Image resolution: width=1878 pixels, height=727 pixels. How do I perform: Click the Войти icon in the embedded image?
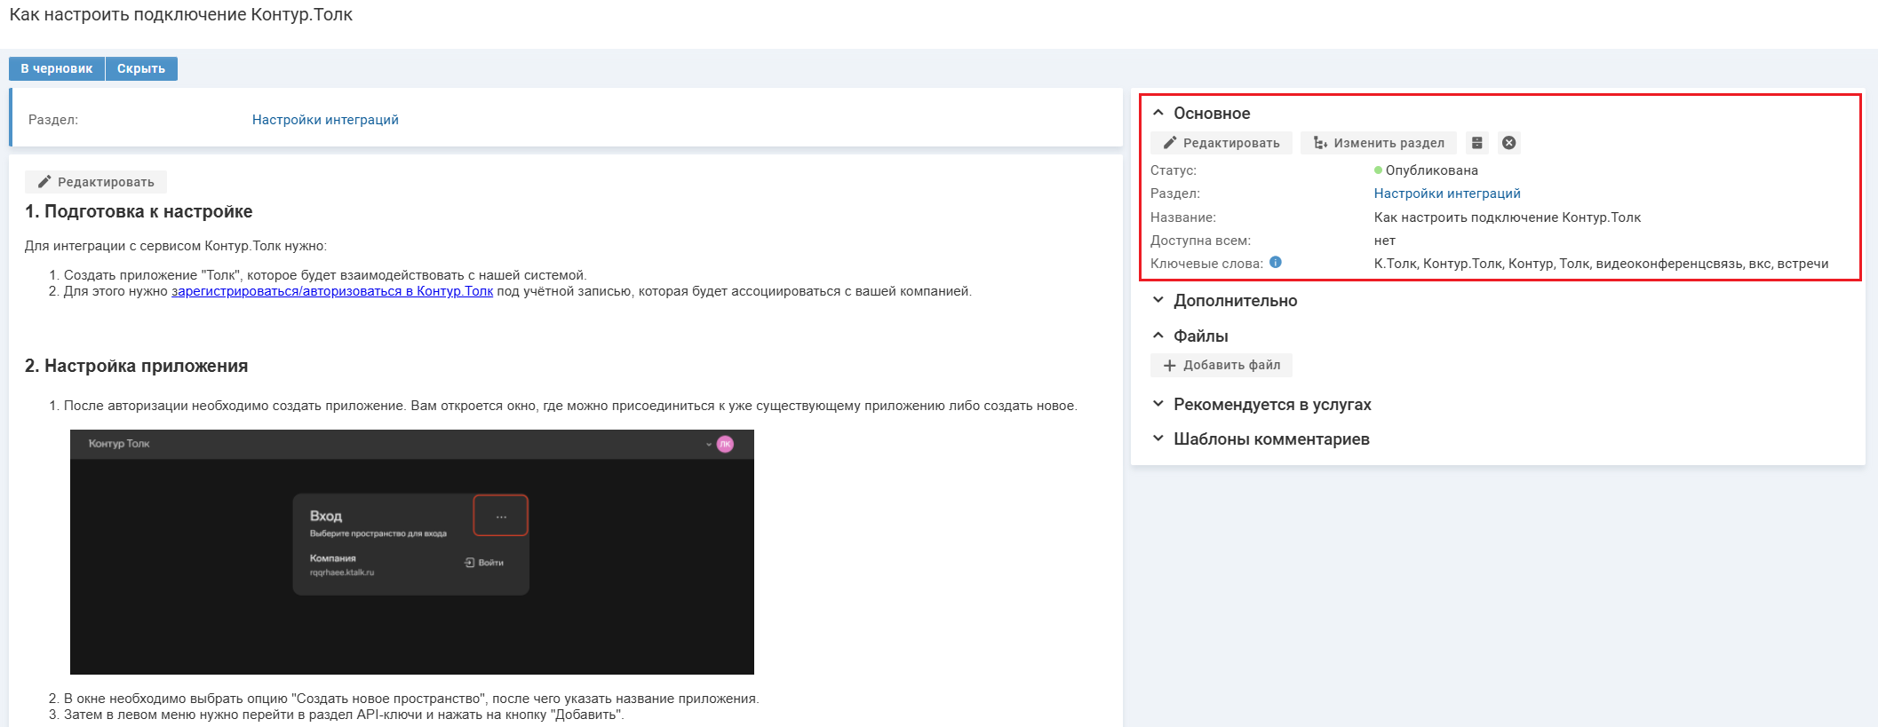[470, 563]
